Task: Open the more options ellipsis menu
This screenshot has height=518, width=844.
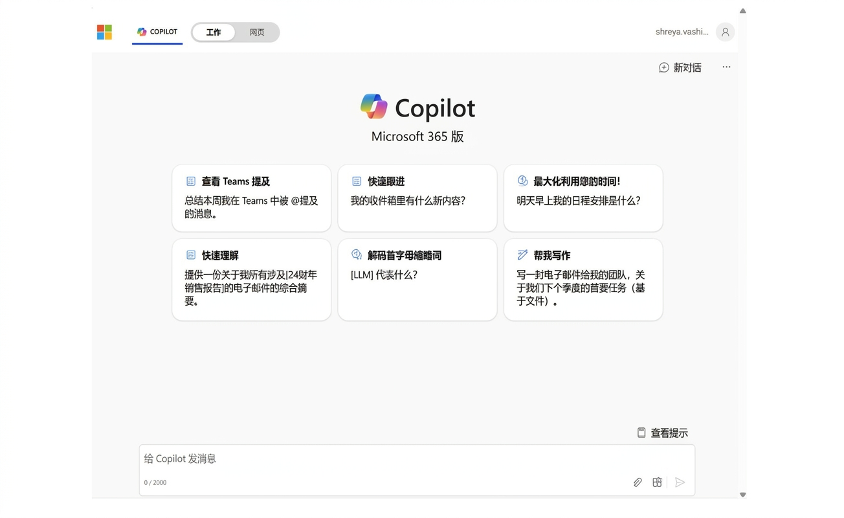Action: (x=726, y=67)
